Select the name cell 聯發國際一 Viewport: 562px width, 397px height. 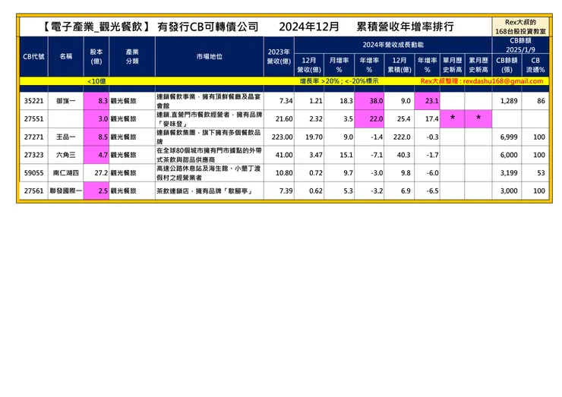pos(65,191)
